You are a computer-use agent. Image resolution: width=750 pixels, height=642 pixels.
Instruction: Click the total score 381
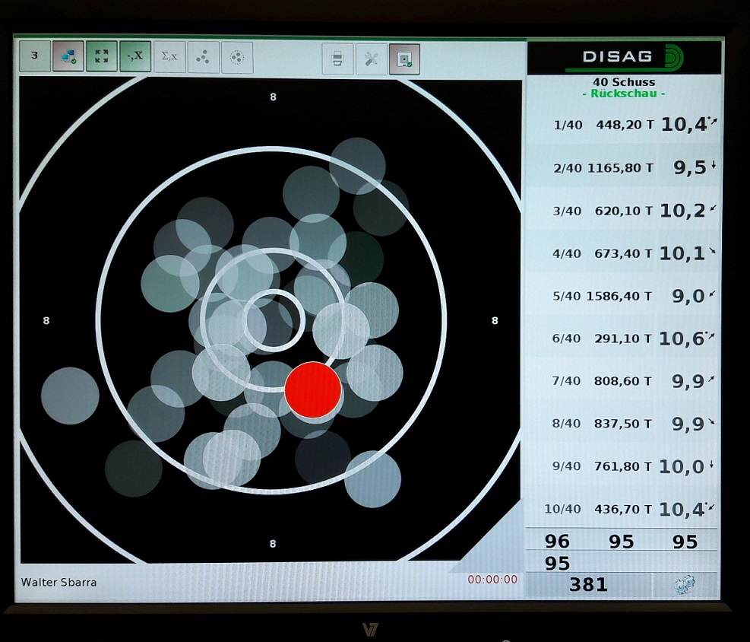click(x=588, y=584)
